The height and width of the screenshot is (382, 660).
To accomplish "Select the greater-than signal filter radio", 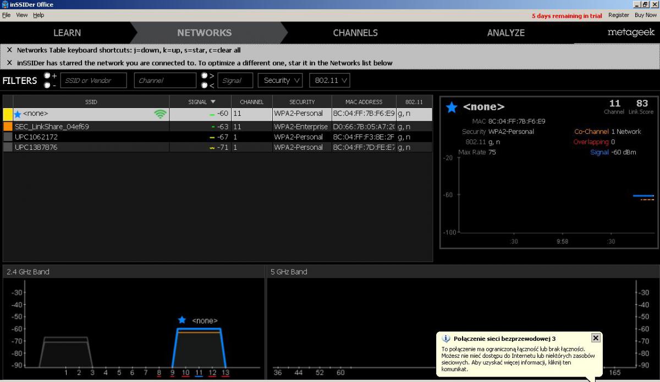I will point(204,76).
